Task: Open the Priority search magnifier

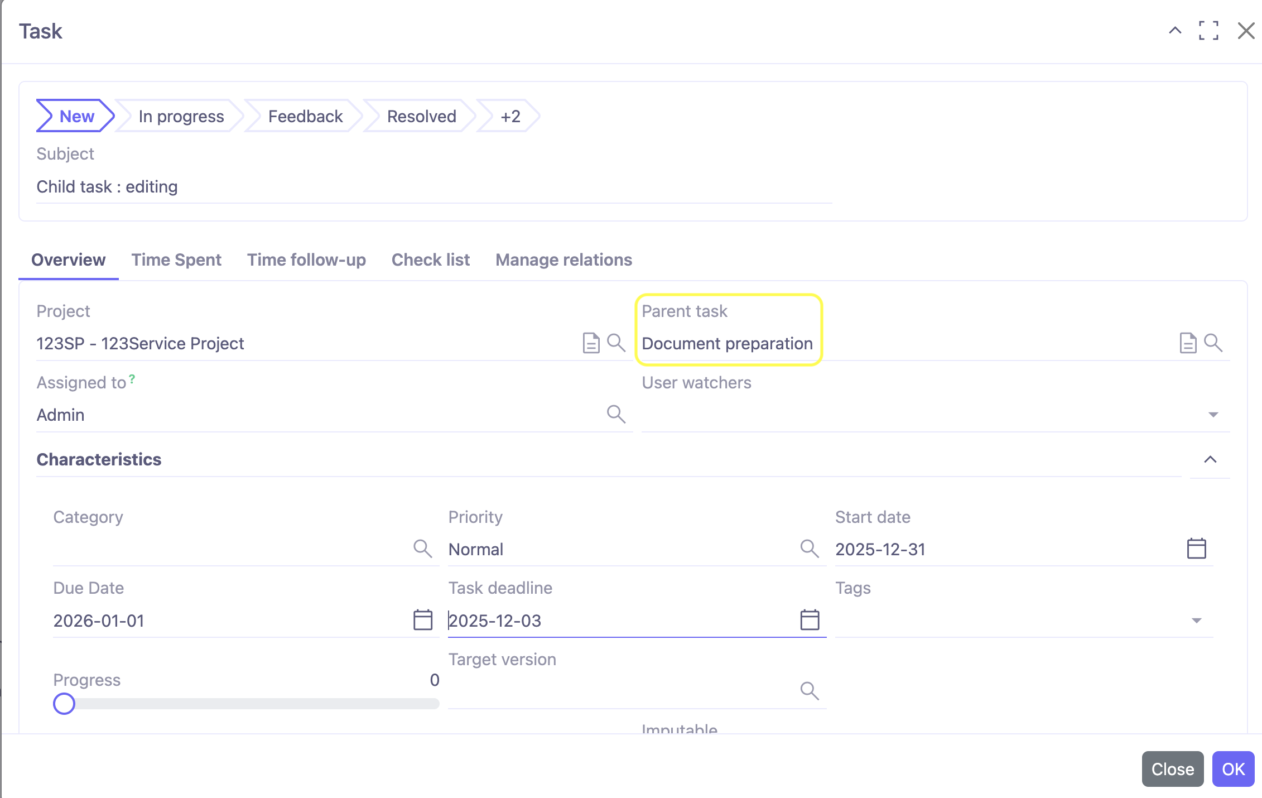Action: (810, 548)
